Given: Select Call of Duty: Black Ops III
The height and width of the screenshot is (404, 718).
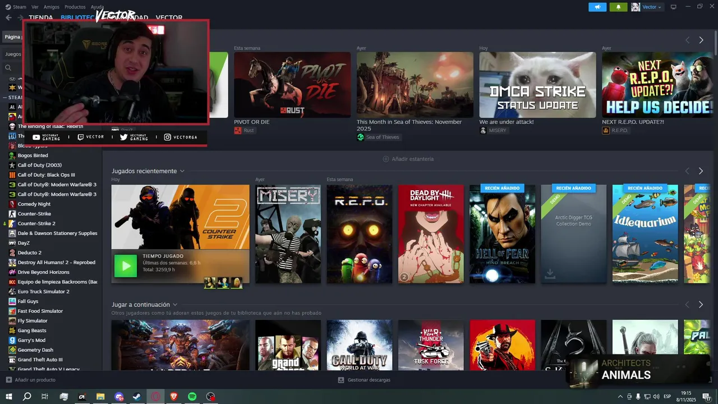Looking at the screenshot, I should (46, 175).
